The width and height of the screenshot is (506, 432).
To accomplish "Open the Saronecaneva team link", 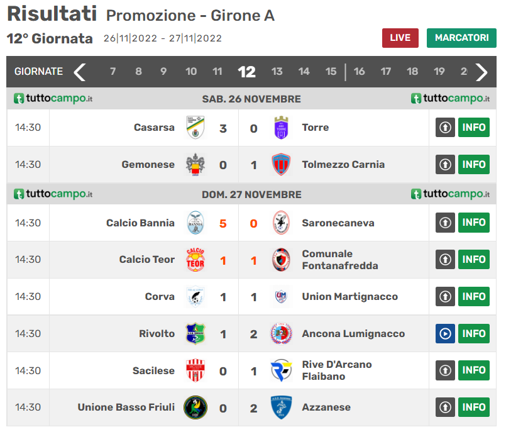I will [x=338, y=223].
